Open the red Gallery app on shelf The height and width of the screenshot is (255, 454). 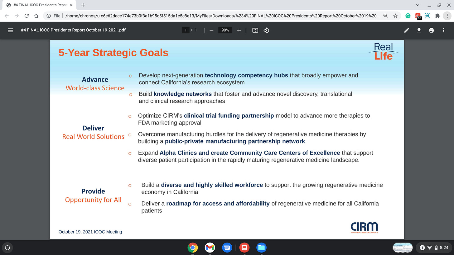pyautogui.click(x=244, y=248)
